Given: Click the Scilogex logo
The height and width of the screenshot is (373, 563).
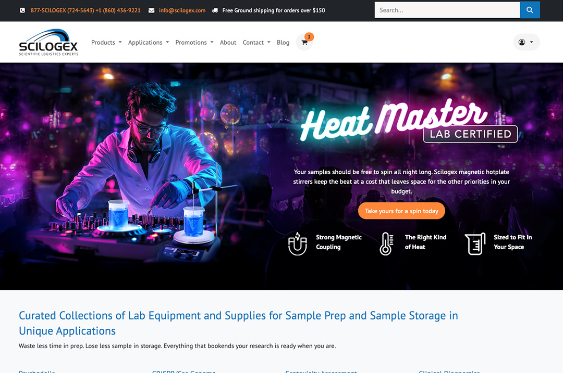Looking at the screenshot, I should pos(48,42).
